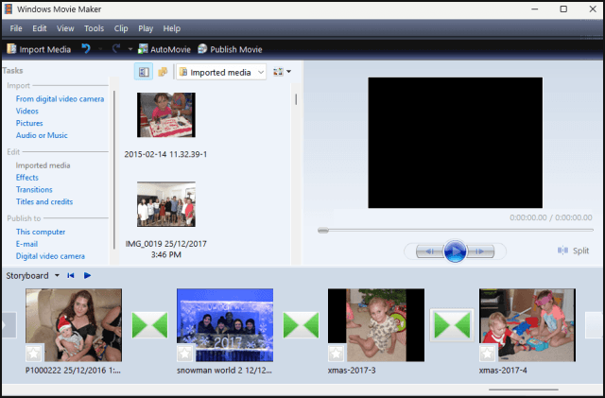
Task: Select the xmas-2017-3 storyboard clip
Action: click(x=376, y=325)
